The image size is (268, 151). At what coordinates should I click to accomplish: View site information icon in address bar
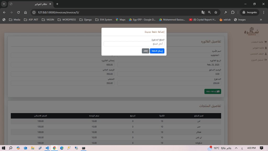click(34, 12)
